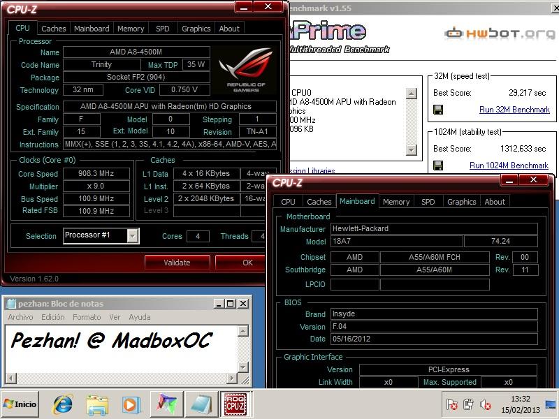Open the Processor #1 selection dropdown

pyautogui.click(x=133, y=236)
